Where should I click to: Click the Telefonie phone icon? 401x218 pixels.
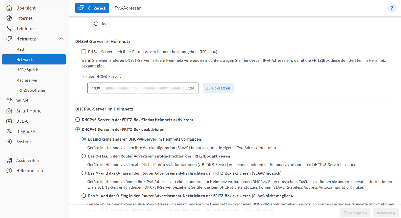click(9, 29)
